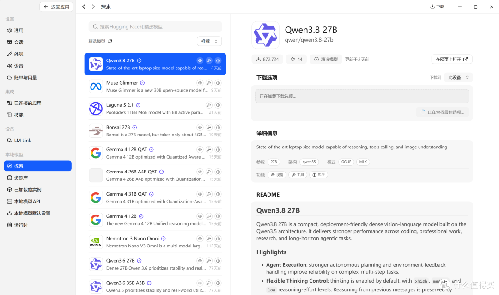Select the Gemma 4 26B A4B QAT model
Image resolution: width=499 pixels, height=295 pixels.
155,175
